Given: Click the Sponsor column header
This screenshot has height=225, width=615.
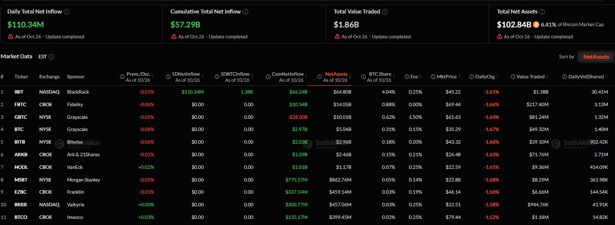Looking at the screenshot, I should 76,77.
